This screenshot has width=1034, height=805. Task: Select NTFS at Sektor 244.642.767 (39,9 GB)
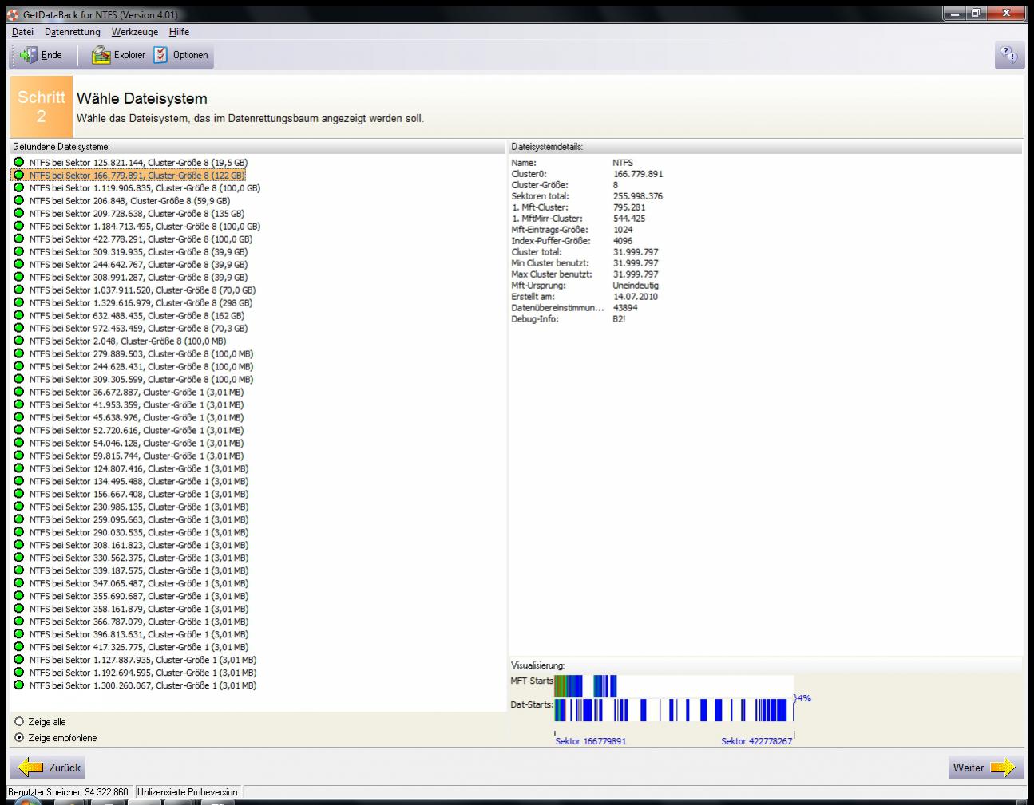pyautogui.click(x=131, y=265)
